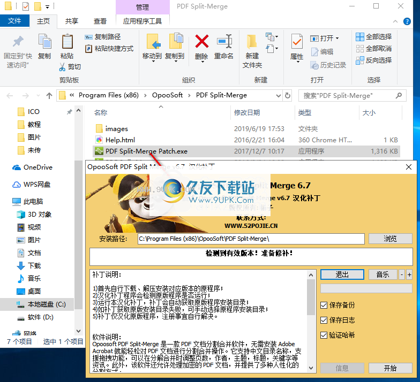Switch to the 应用程序工具 tab
This screenshot has width=420, height=382.
pos(142,21)
